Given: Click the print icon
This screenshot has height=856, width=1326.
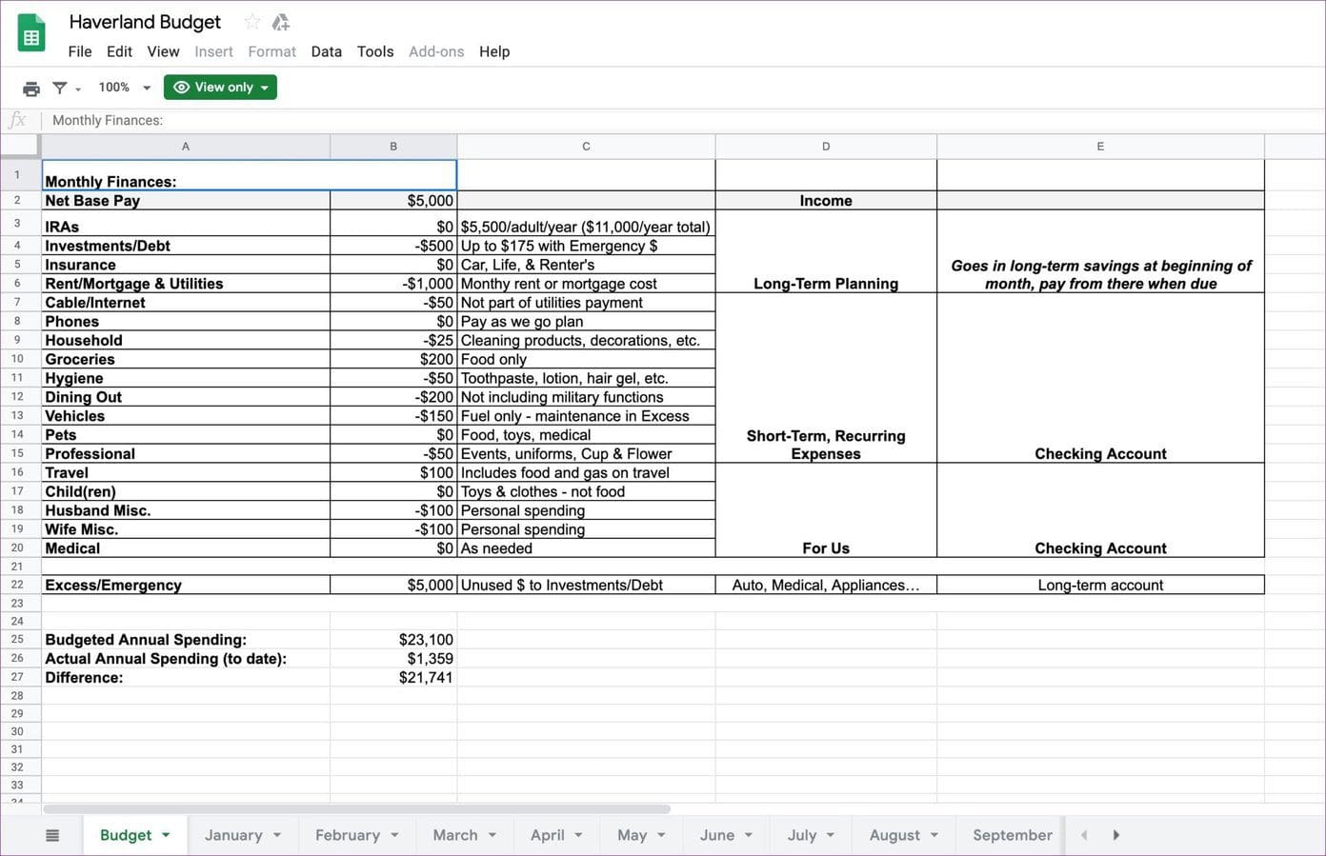Looking at the screenshot, I should (31, 88).
